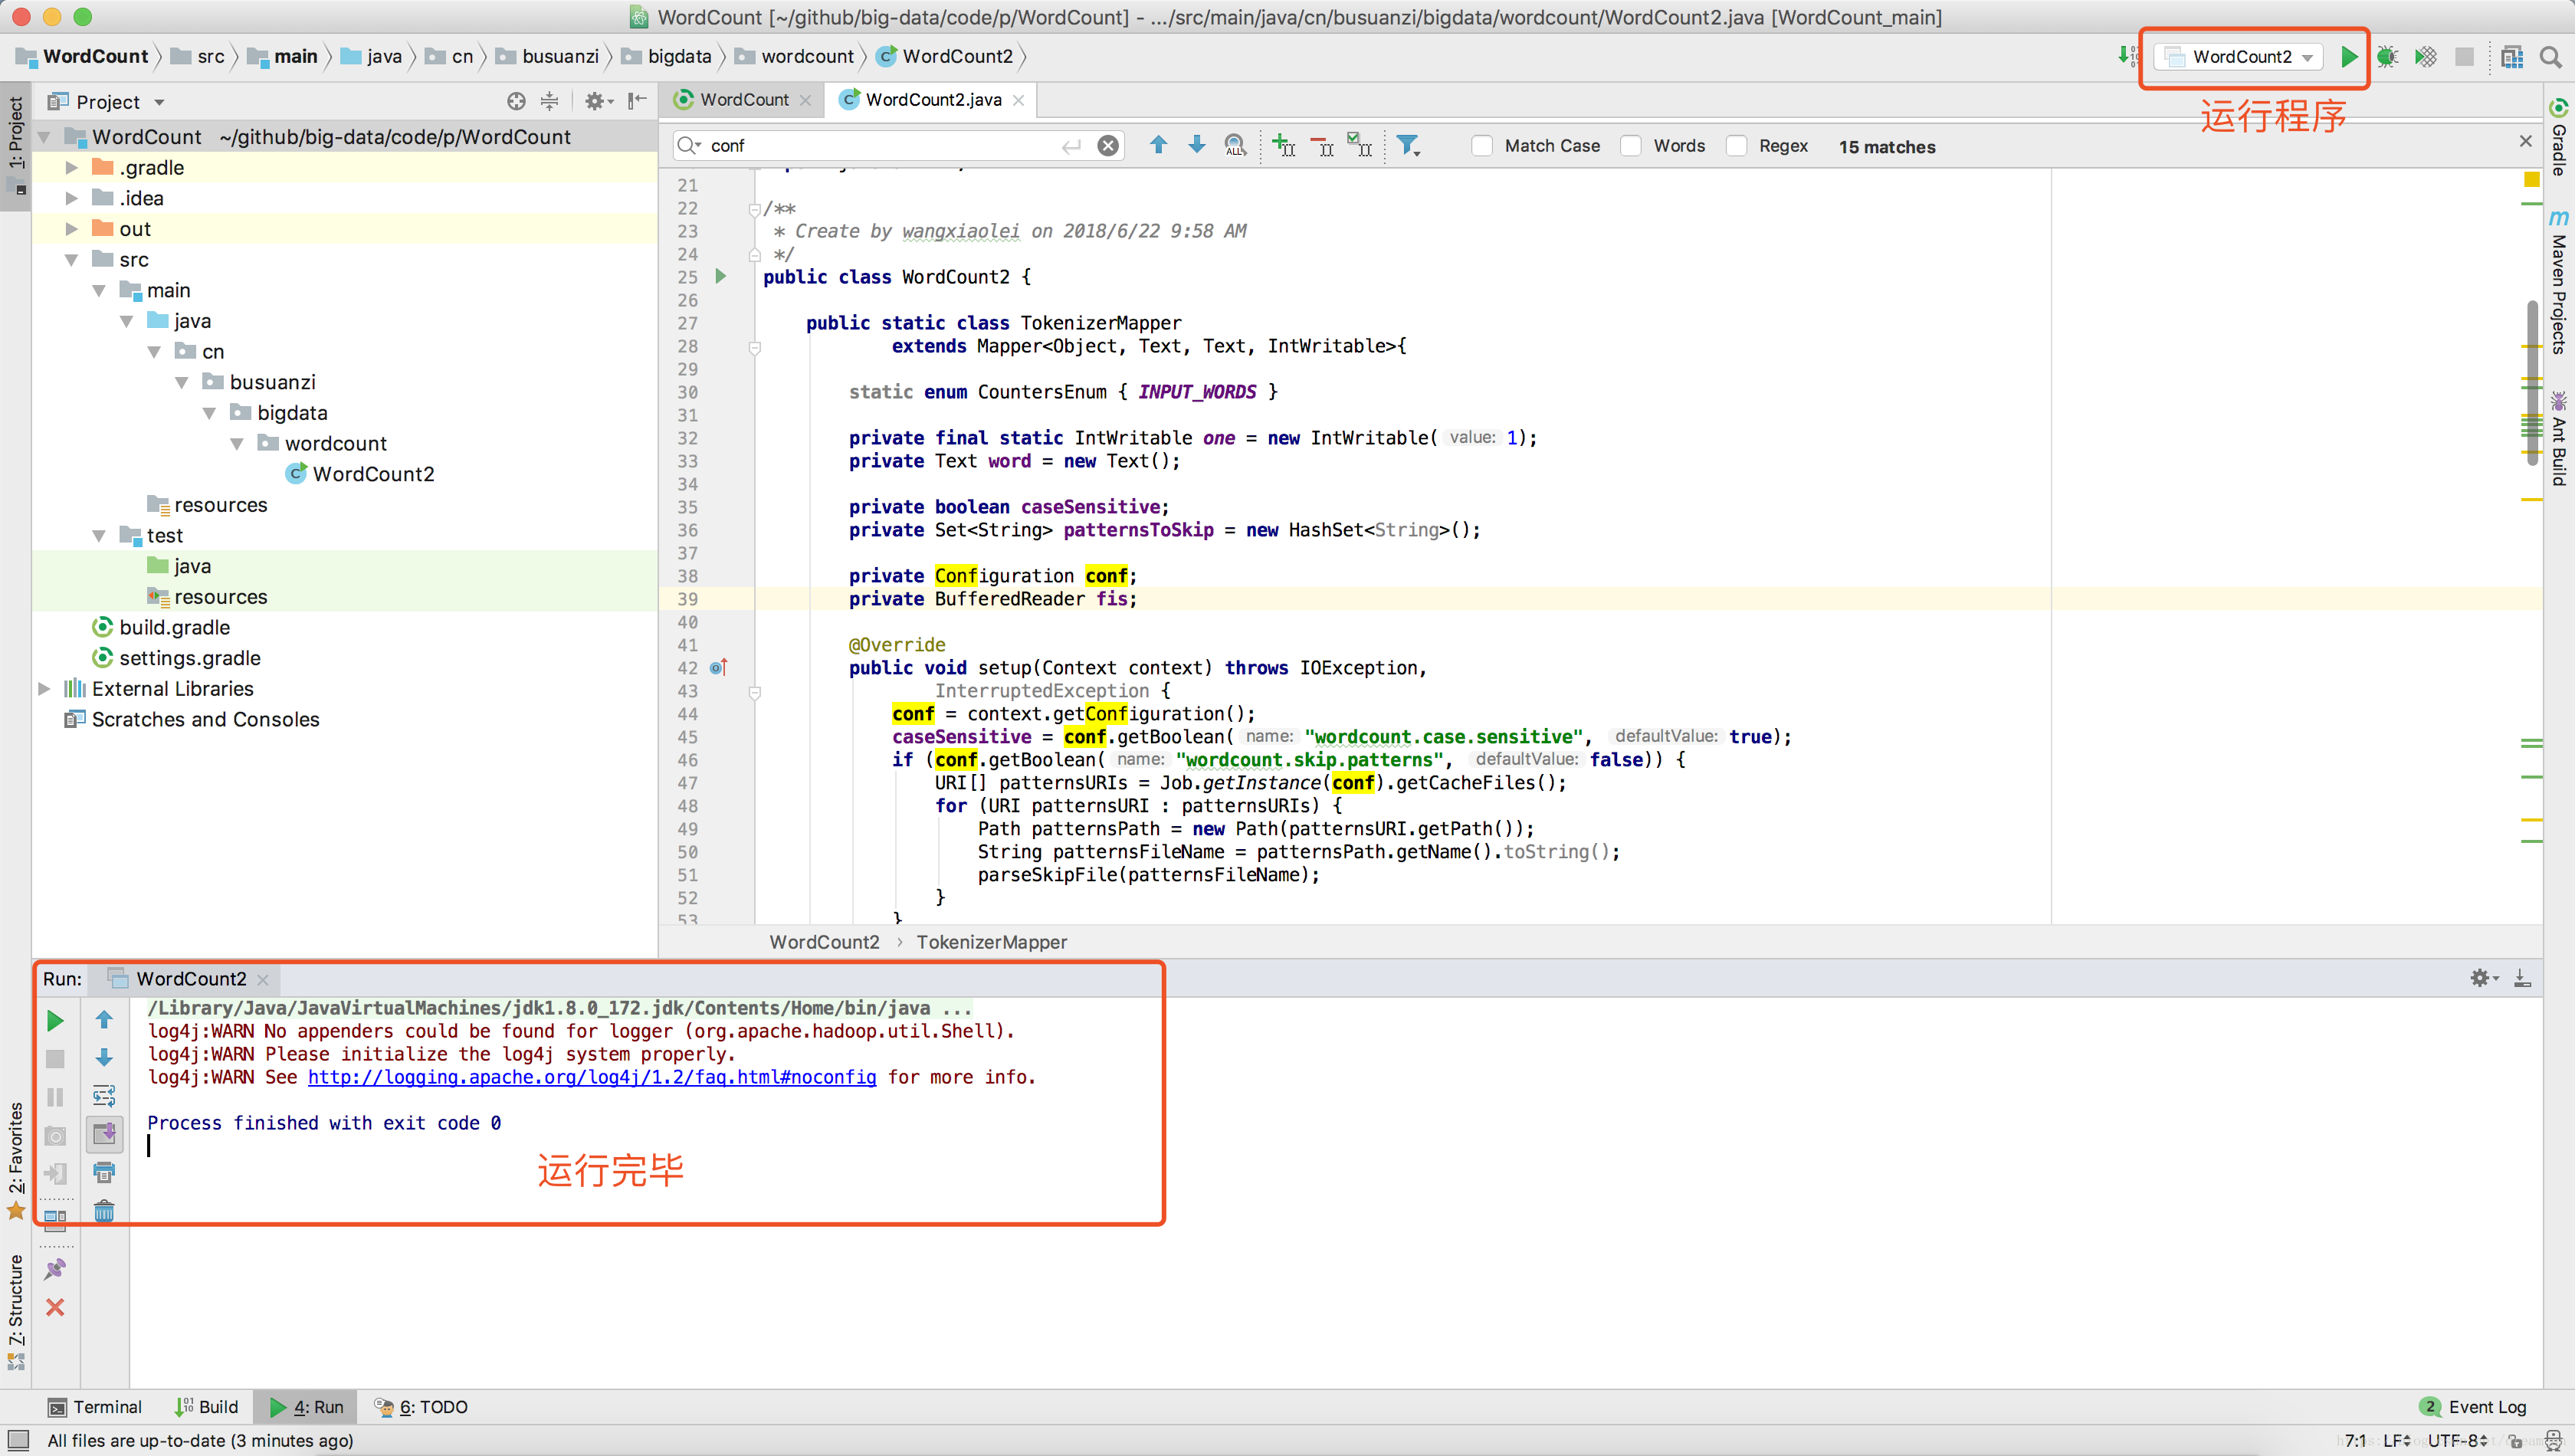Click UTF-8 encoding in status bar
Viewport: 2575px width, 1456px height.
click(x=2457, y=1441)
